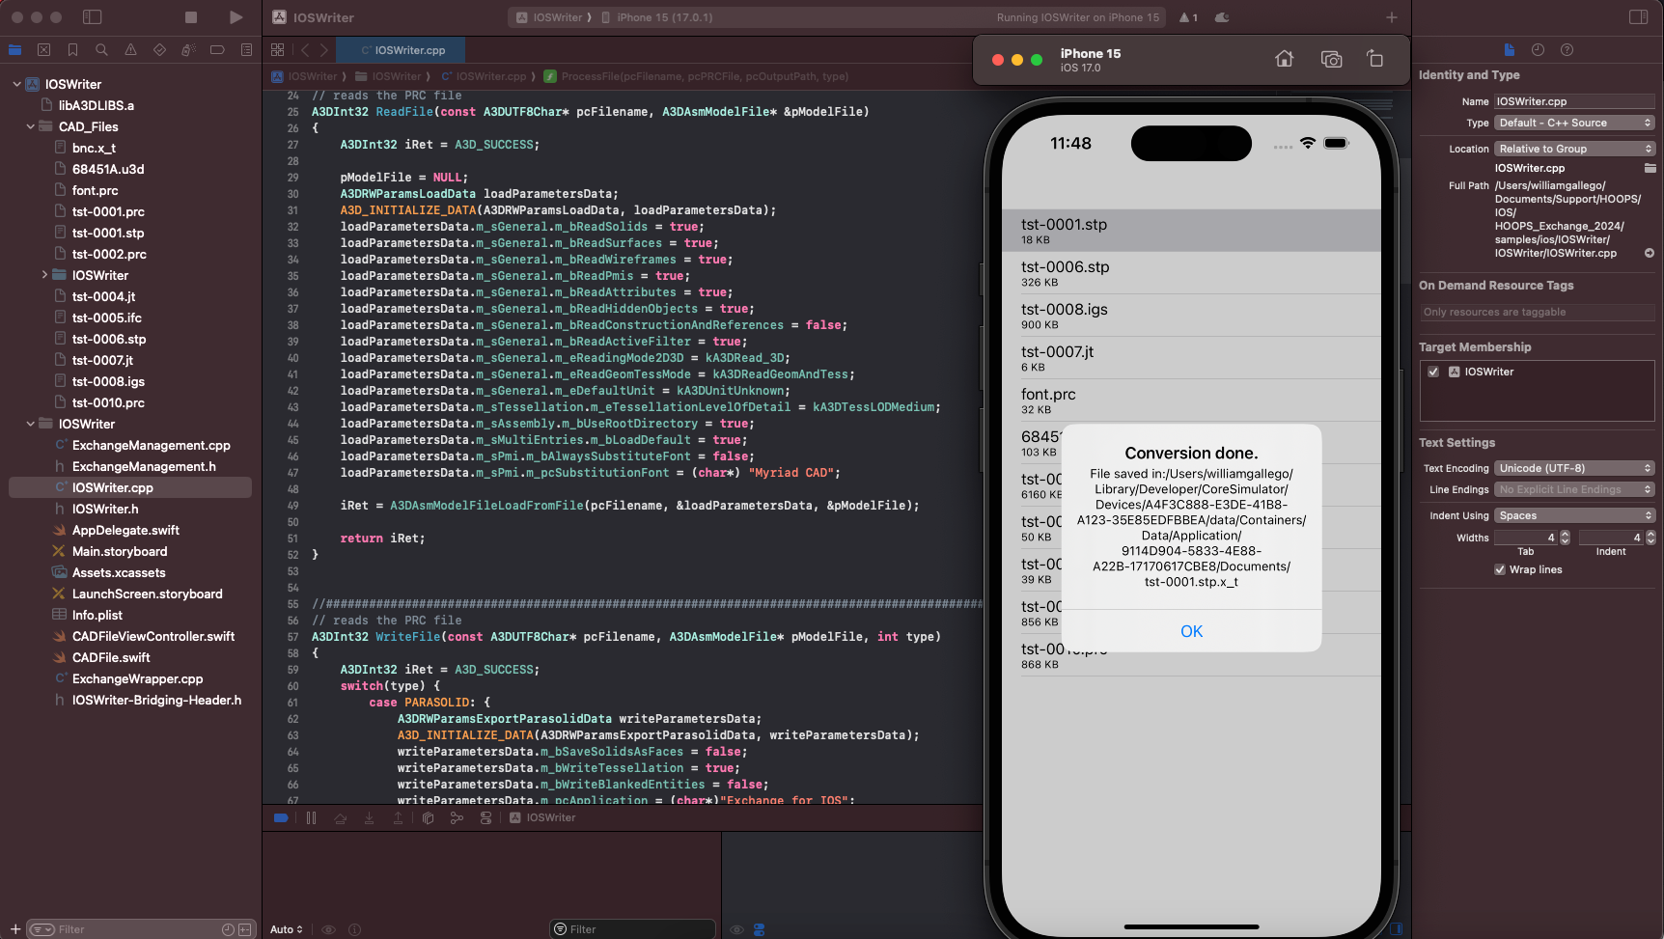The image size is (1664, 939).
Task: Click OK on the Conversion done alert
Action: click(1191, 631)
